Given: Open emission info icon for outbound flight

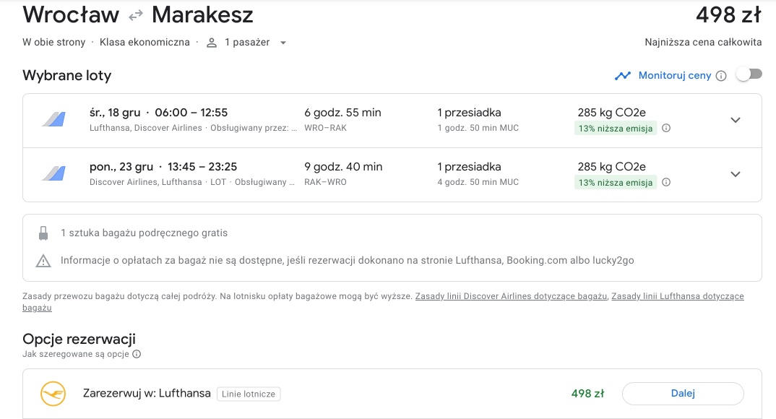Looking at the screenshot, I should pyautogui.click(x=666, y=128).
